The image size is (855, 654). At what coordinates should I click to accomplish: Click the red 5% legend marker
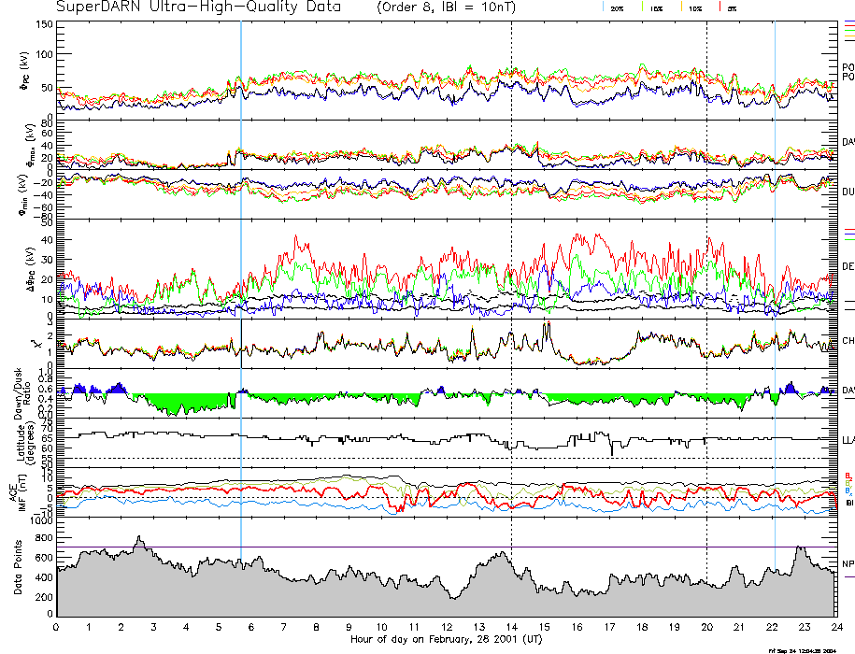pyautogui.click(x=718, y=6)
